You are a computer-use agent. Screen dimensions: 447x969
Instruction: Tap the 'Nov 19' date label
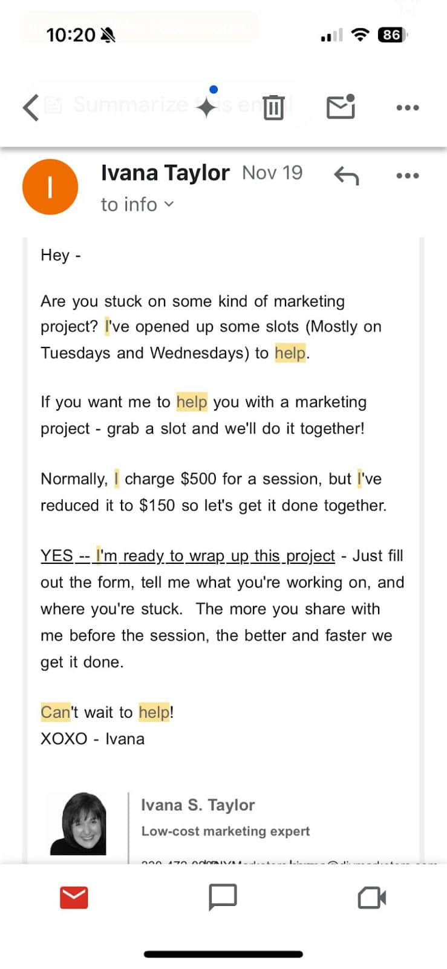272,173
